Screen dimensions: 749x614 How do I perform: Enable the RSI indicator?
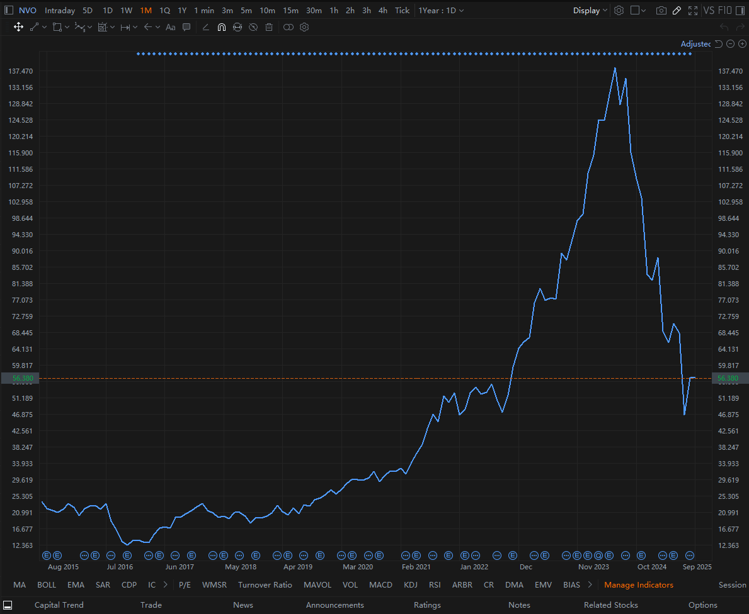click(x=435, y=584)
